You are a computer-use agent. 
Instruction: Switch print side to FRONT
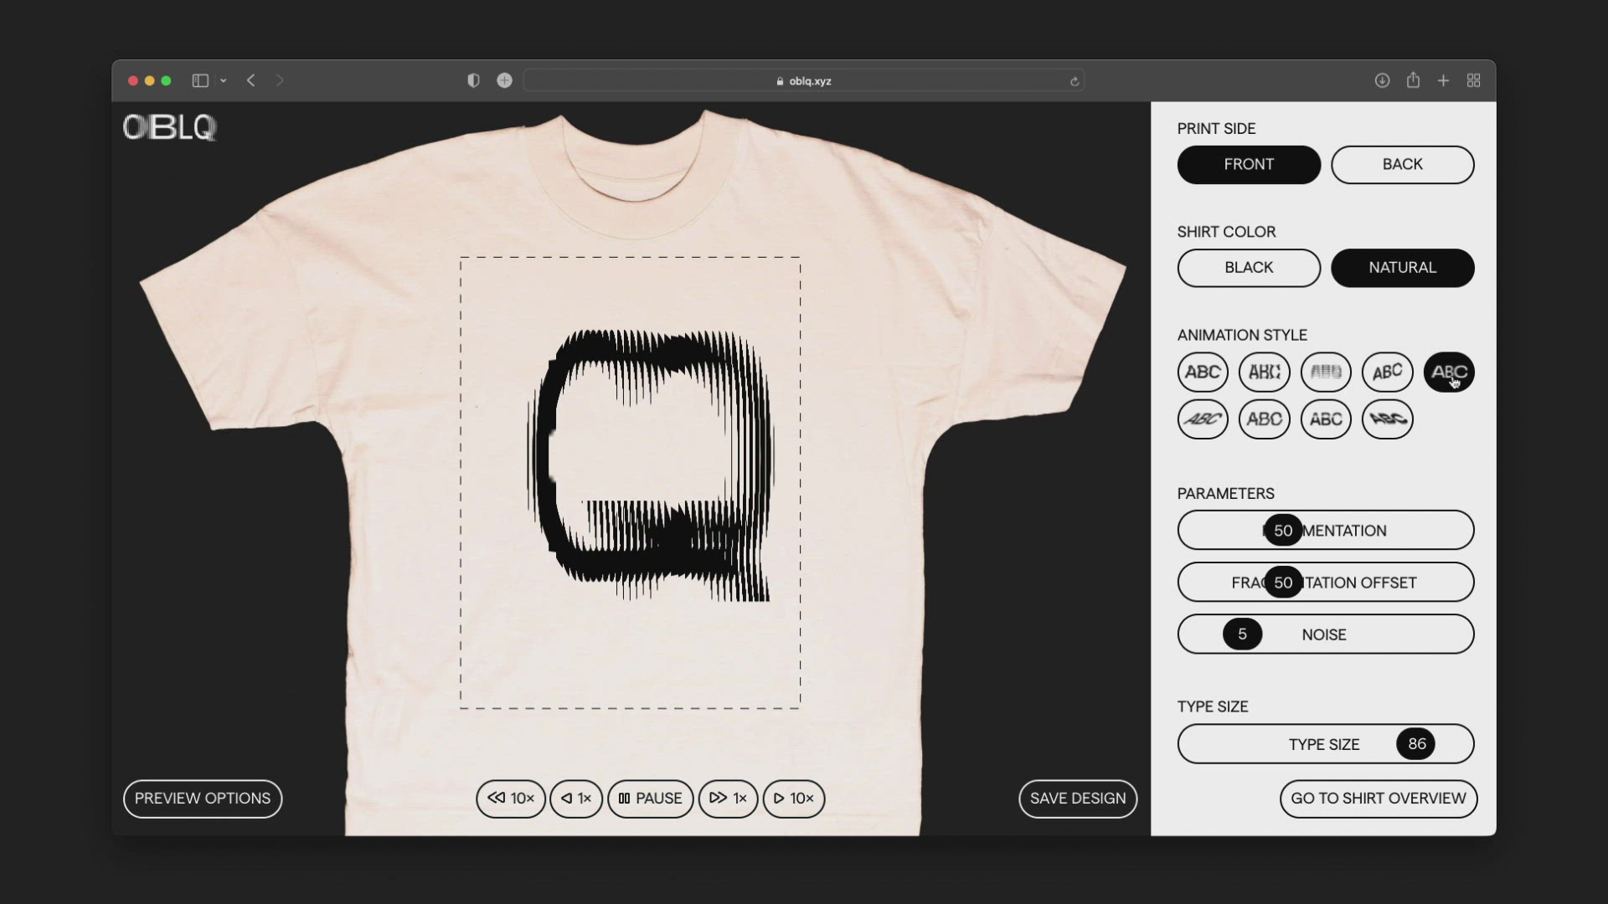(x=1249, y=164)
